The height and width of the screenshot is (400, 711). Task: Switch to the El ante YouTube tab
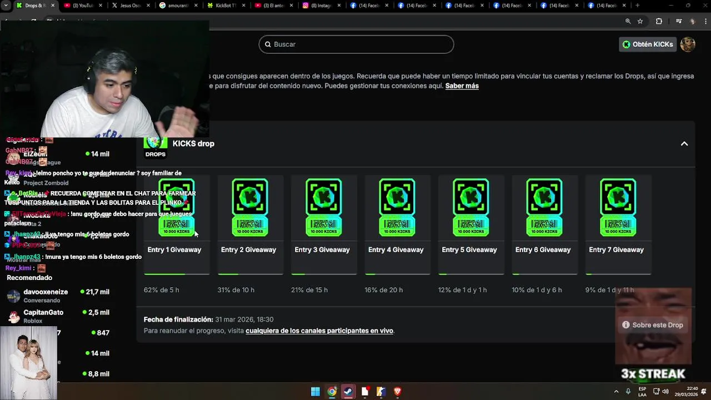[273, 6]
